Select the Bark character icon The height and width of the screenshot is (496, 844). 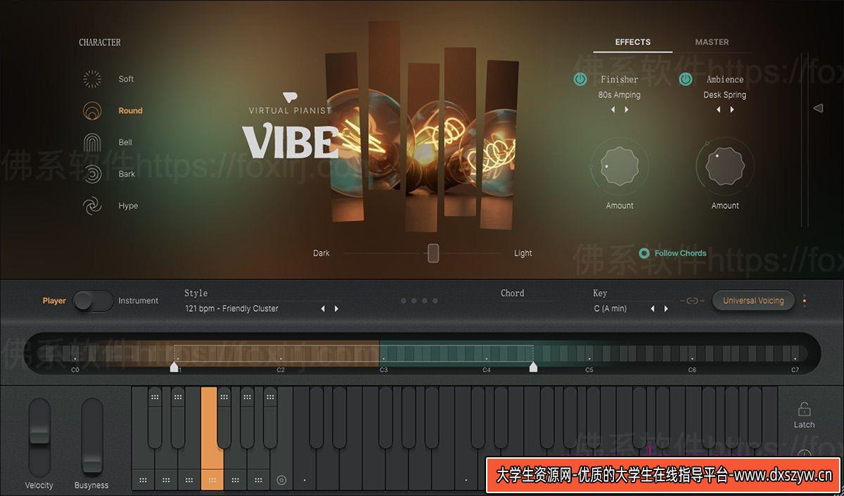pos(92,174)
